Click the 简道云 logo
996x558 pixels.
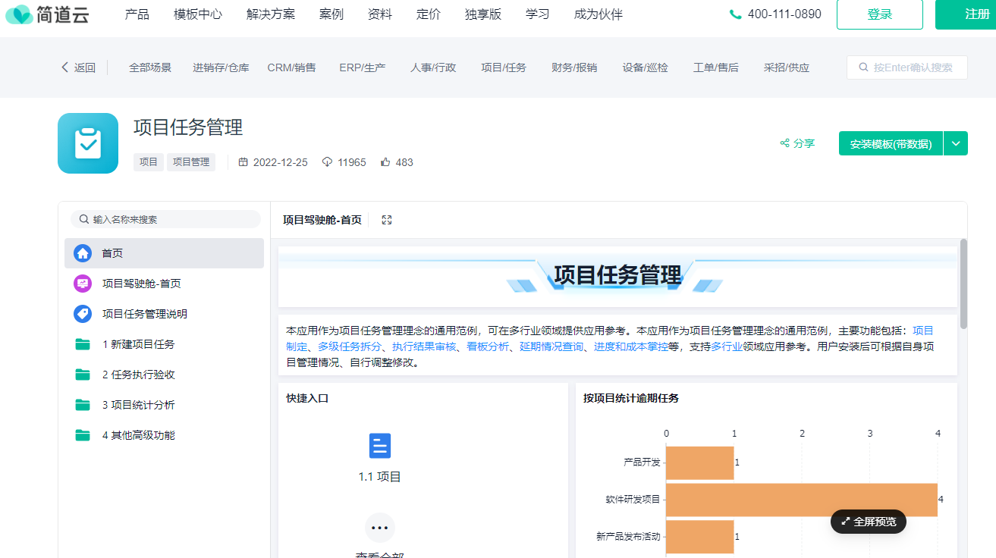[46, 14]
